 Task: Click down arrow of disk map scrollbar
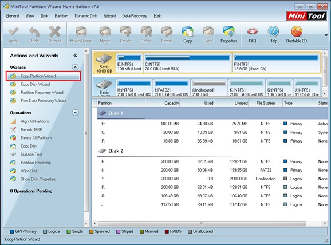[x=325, y=93]
